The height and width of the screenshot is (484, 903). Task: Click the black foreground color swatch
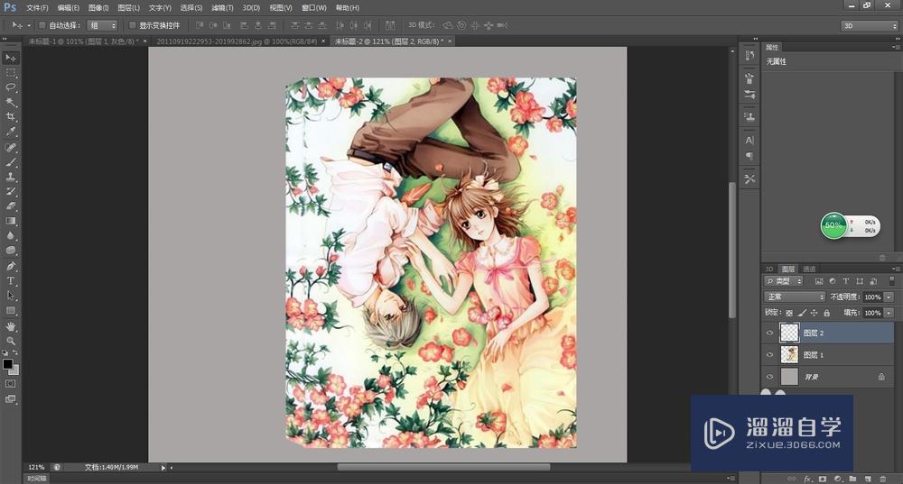(7, 364)
